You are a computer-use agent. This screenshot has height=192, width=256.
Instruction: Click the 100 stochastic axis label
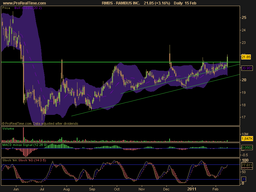(x=245, y=160)
